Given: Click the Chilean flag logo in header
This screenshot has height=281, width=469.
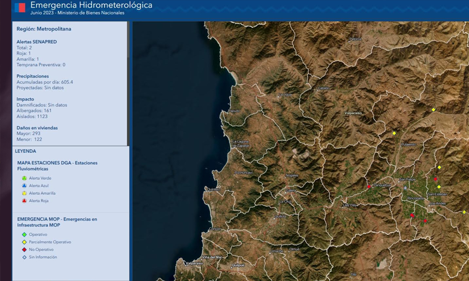Looking at the screenshot, I should [20, 8].
